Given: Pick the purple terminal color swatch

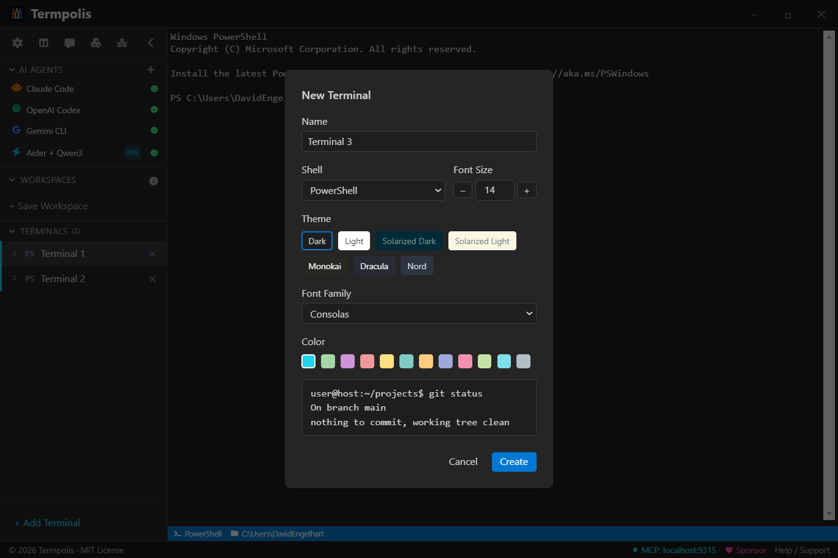Looking at the screenshot, I should click(347, 361).
